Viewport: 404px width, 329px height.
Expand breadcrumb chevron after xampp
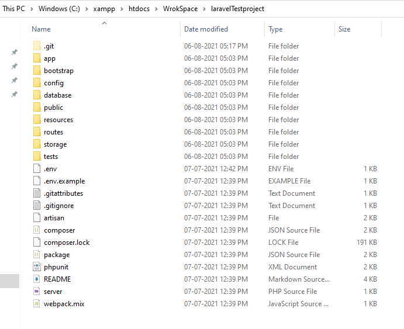121,9
